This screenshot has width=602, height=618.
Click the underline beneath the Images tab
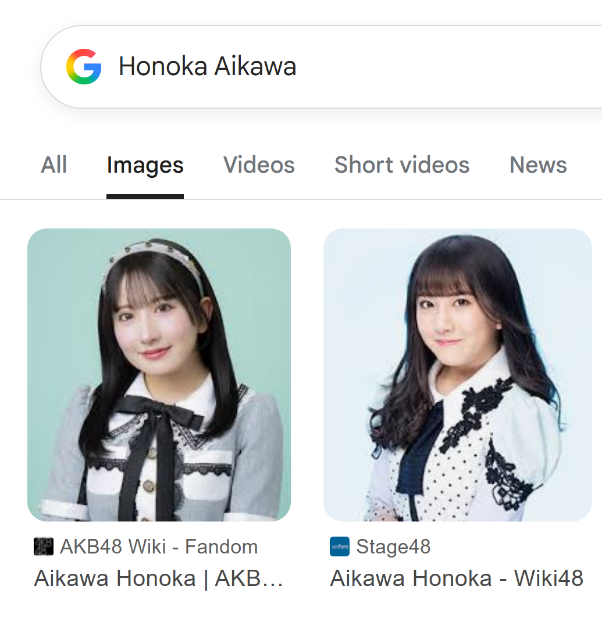point(145,197)
